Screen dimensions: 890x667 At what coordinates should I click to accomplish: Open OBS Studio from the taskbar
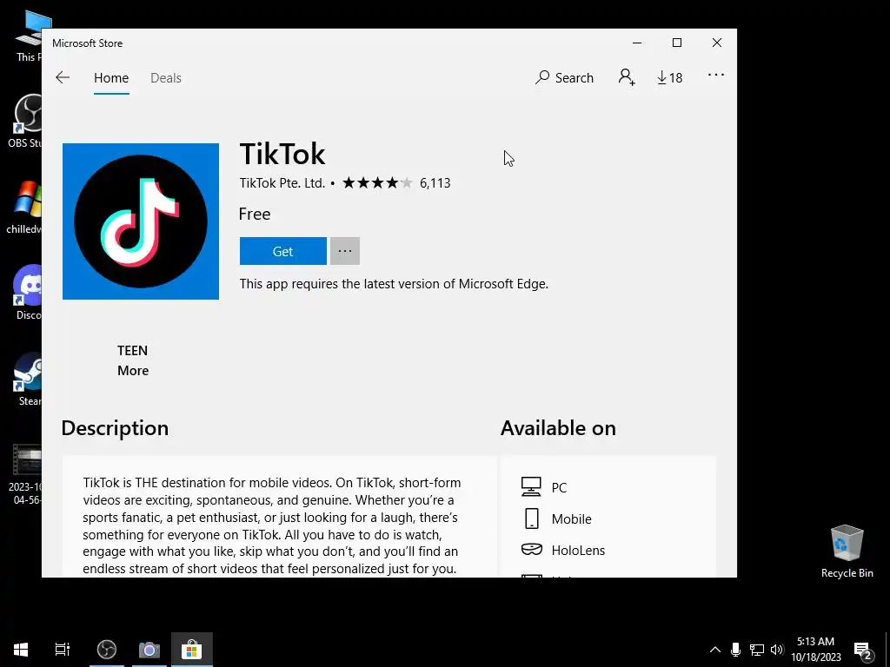click(x=107, y=650)
